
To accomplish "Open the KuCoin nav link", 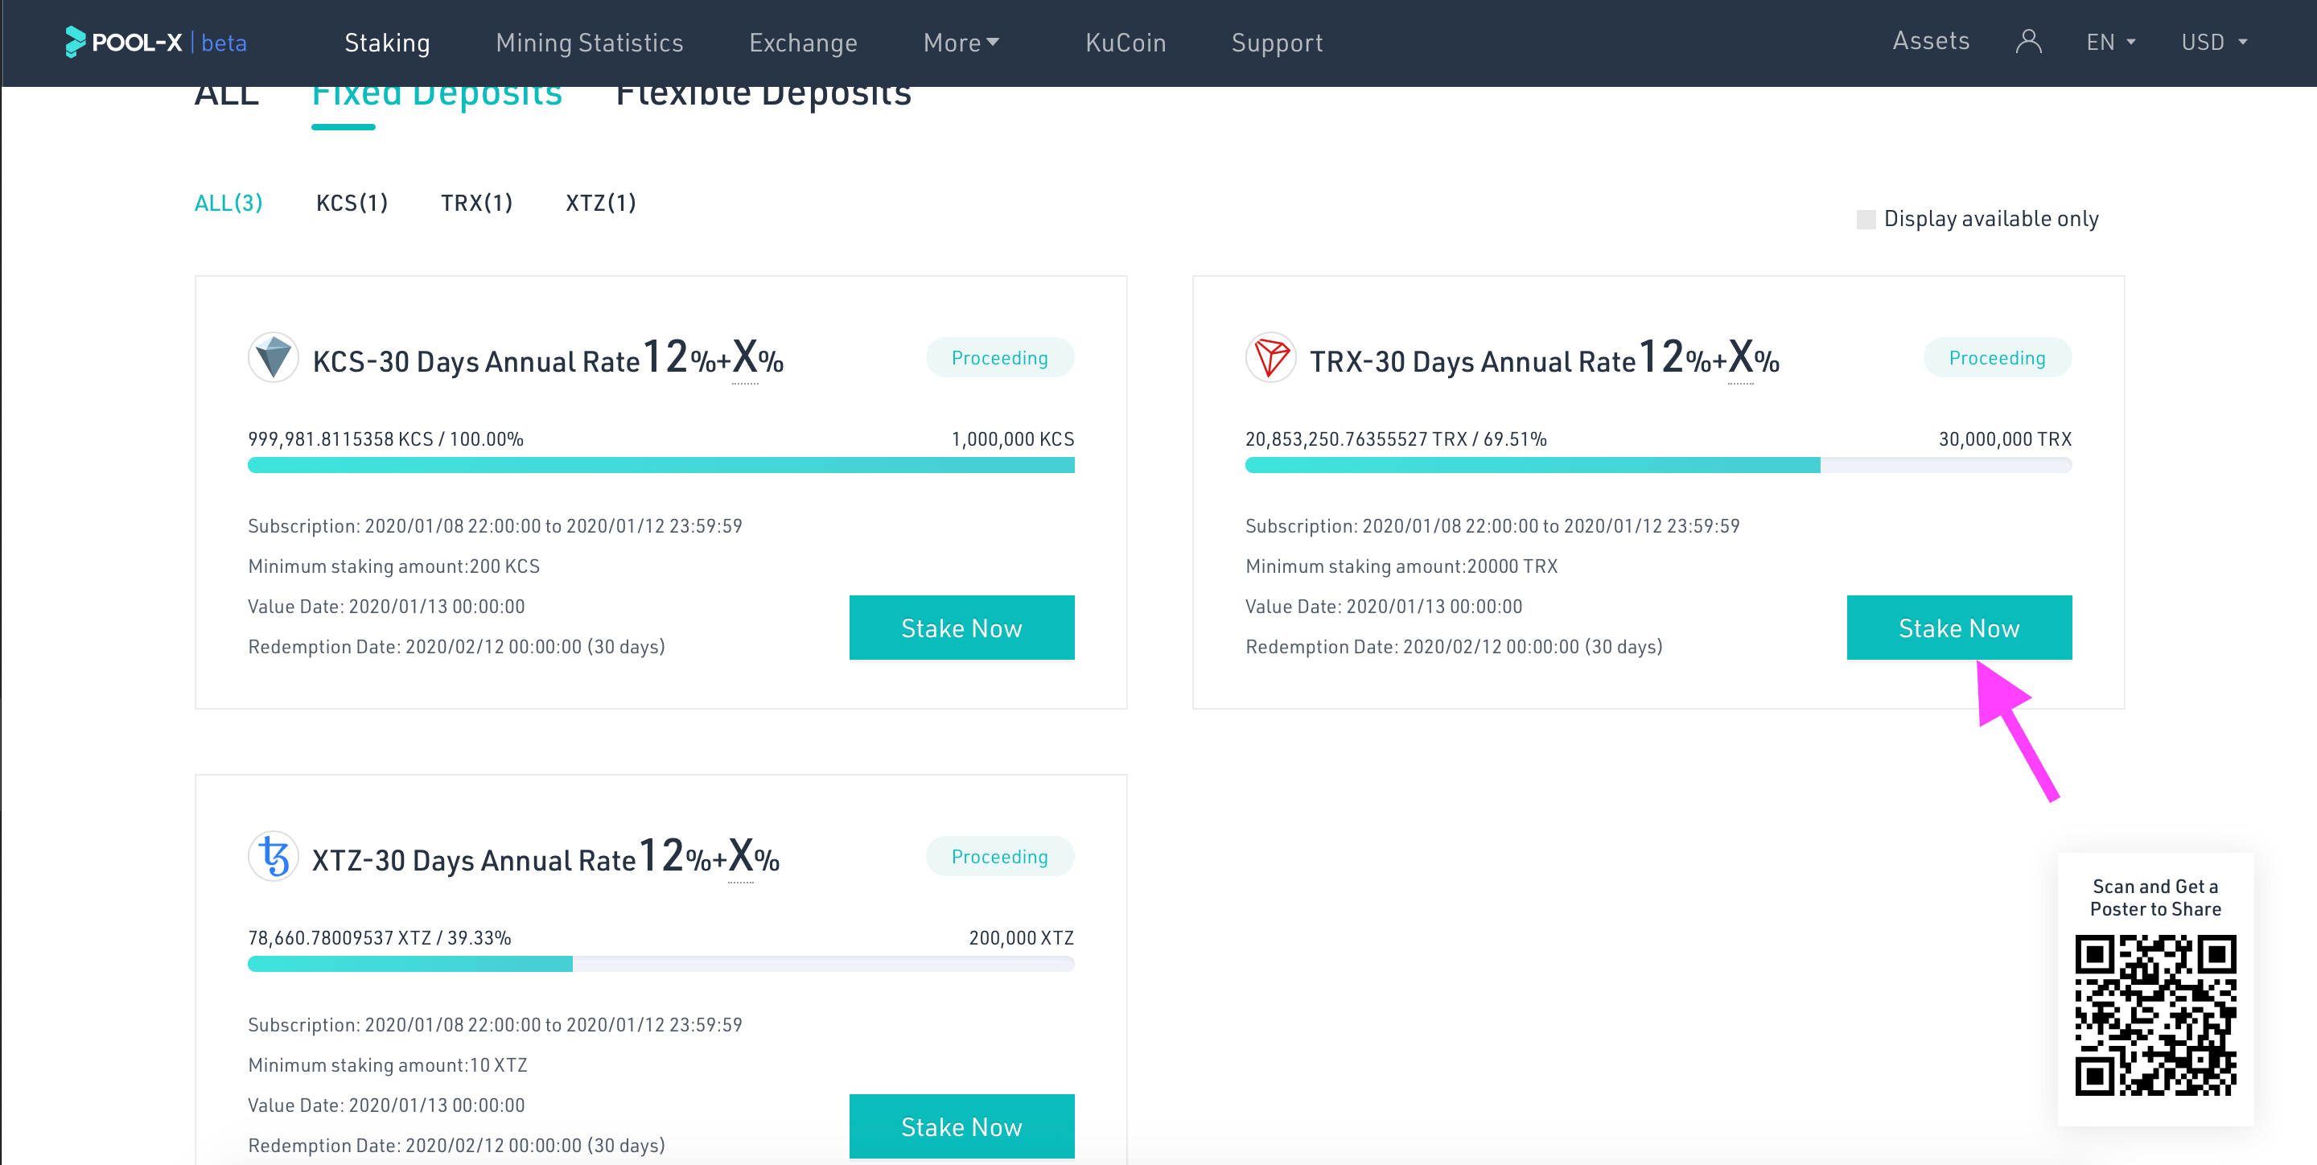I will (1126, 43).
